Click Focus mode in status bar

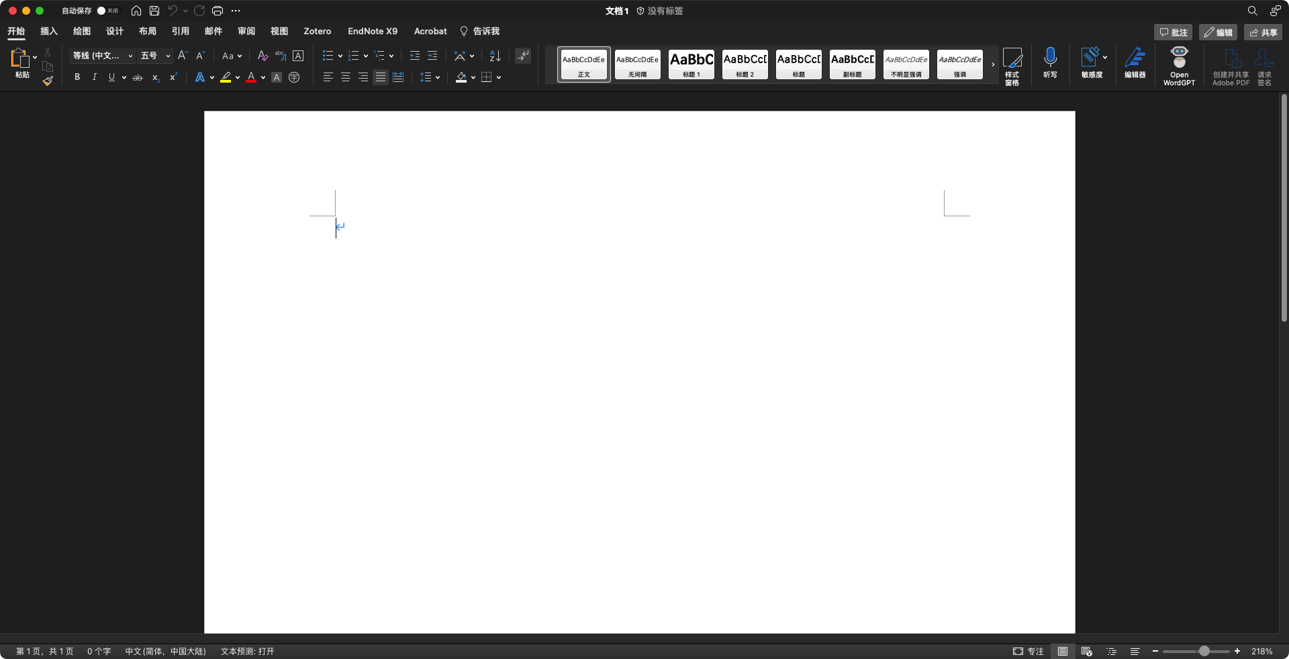pos(1029,652)
